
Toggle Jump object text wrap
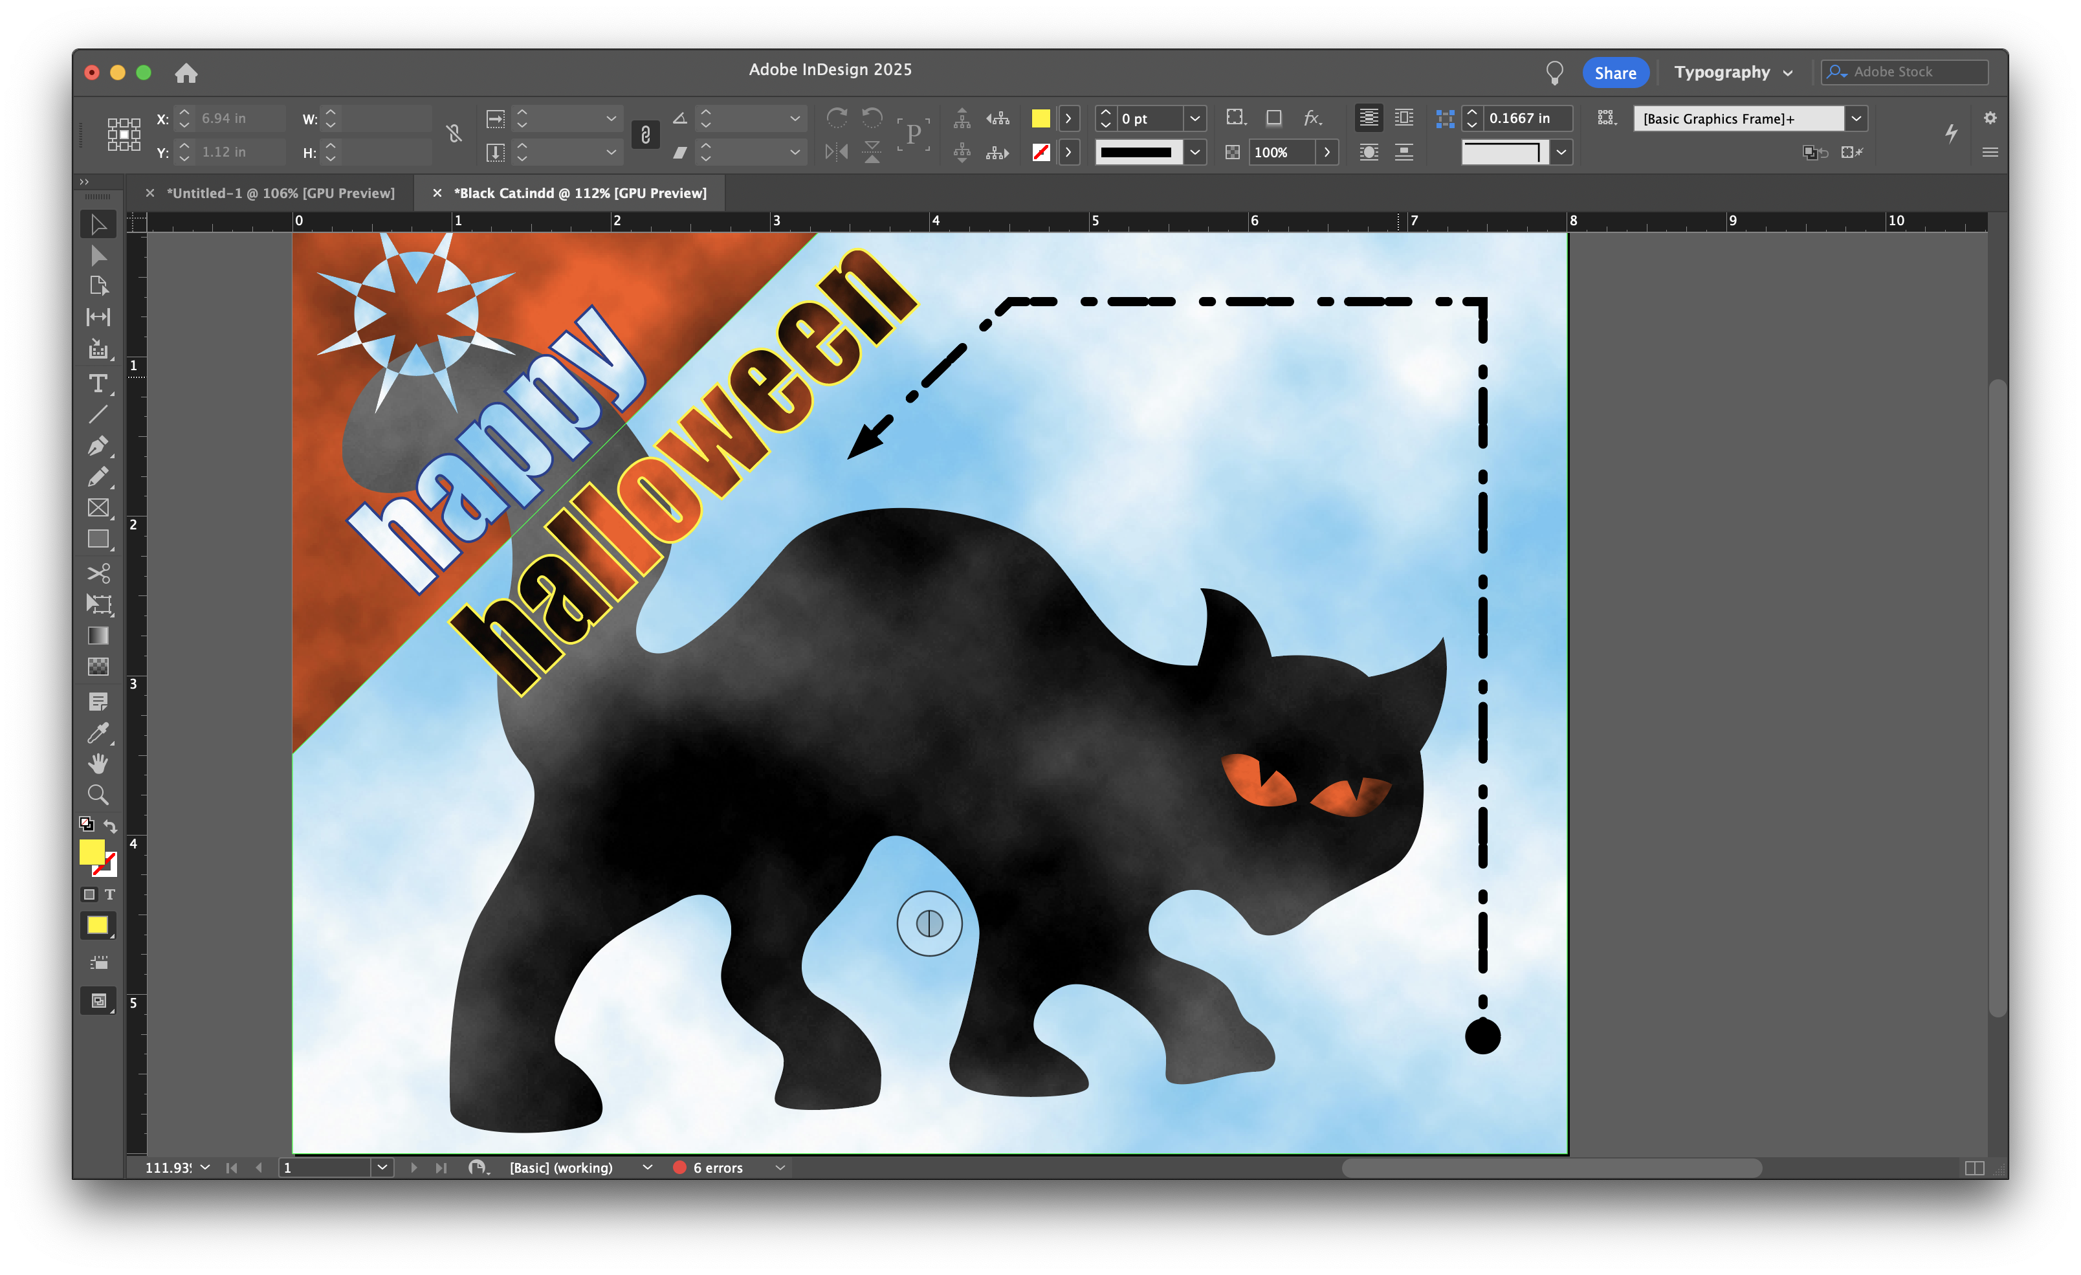(x=1404, y=152)
